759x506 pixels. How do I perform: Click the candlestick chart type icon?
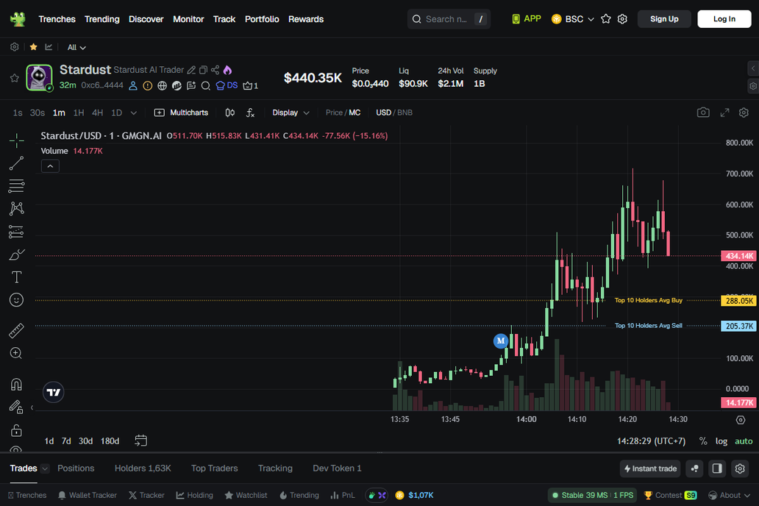pyautogui.click(x=230, y=113)
